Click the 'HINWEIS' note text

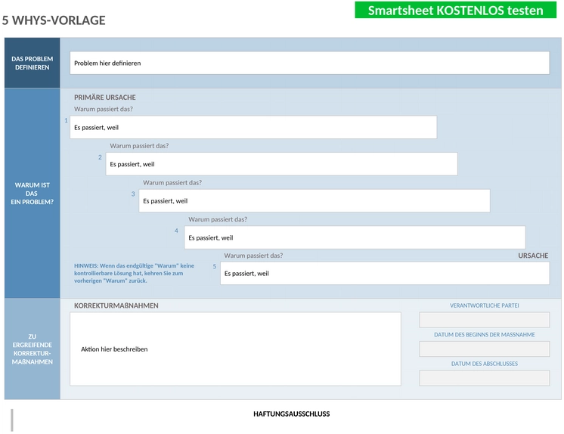pyautogui.click(x=134, y=273)
